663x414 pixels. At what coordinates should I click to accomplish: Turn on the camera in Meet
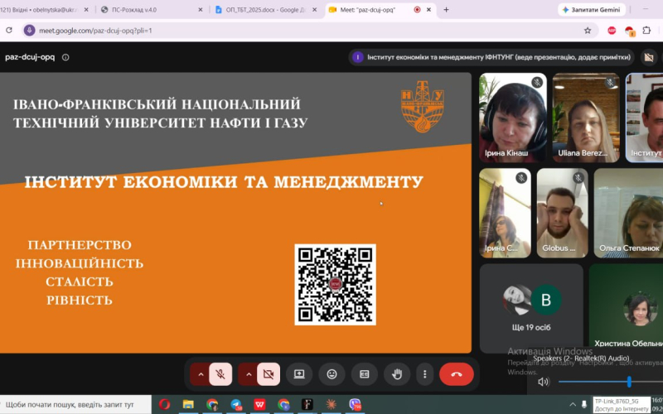[269, 374]
